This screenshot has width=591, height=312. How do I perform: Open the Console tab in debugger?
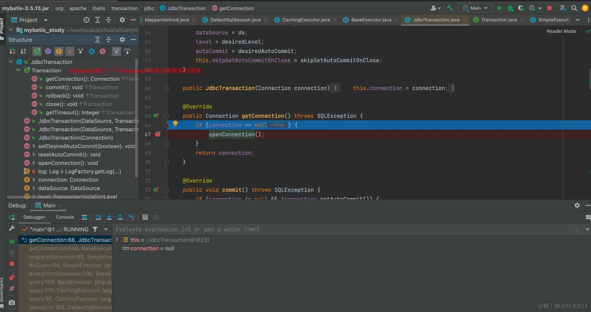pyautogui.click(x=65, y=217)
